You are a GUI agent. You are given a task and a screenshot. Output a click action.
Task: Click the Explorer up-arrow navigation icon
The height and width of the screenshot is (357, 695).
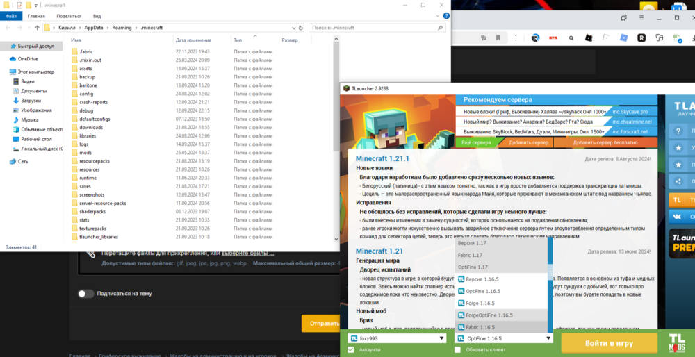pyautogui.click(x=38, y=28)
